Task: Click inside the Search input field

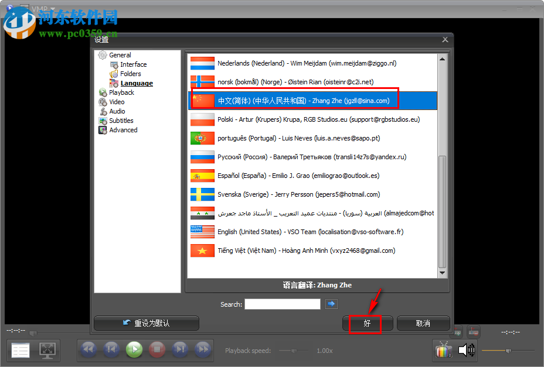Action: [x=282, y=304]
